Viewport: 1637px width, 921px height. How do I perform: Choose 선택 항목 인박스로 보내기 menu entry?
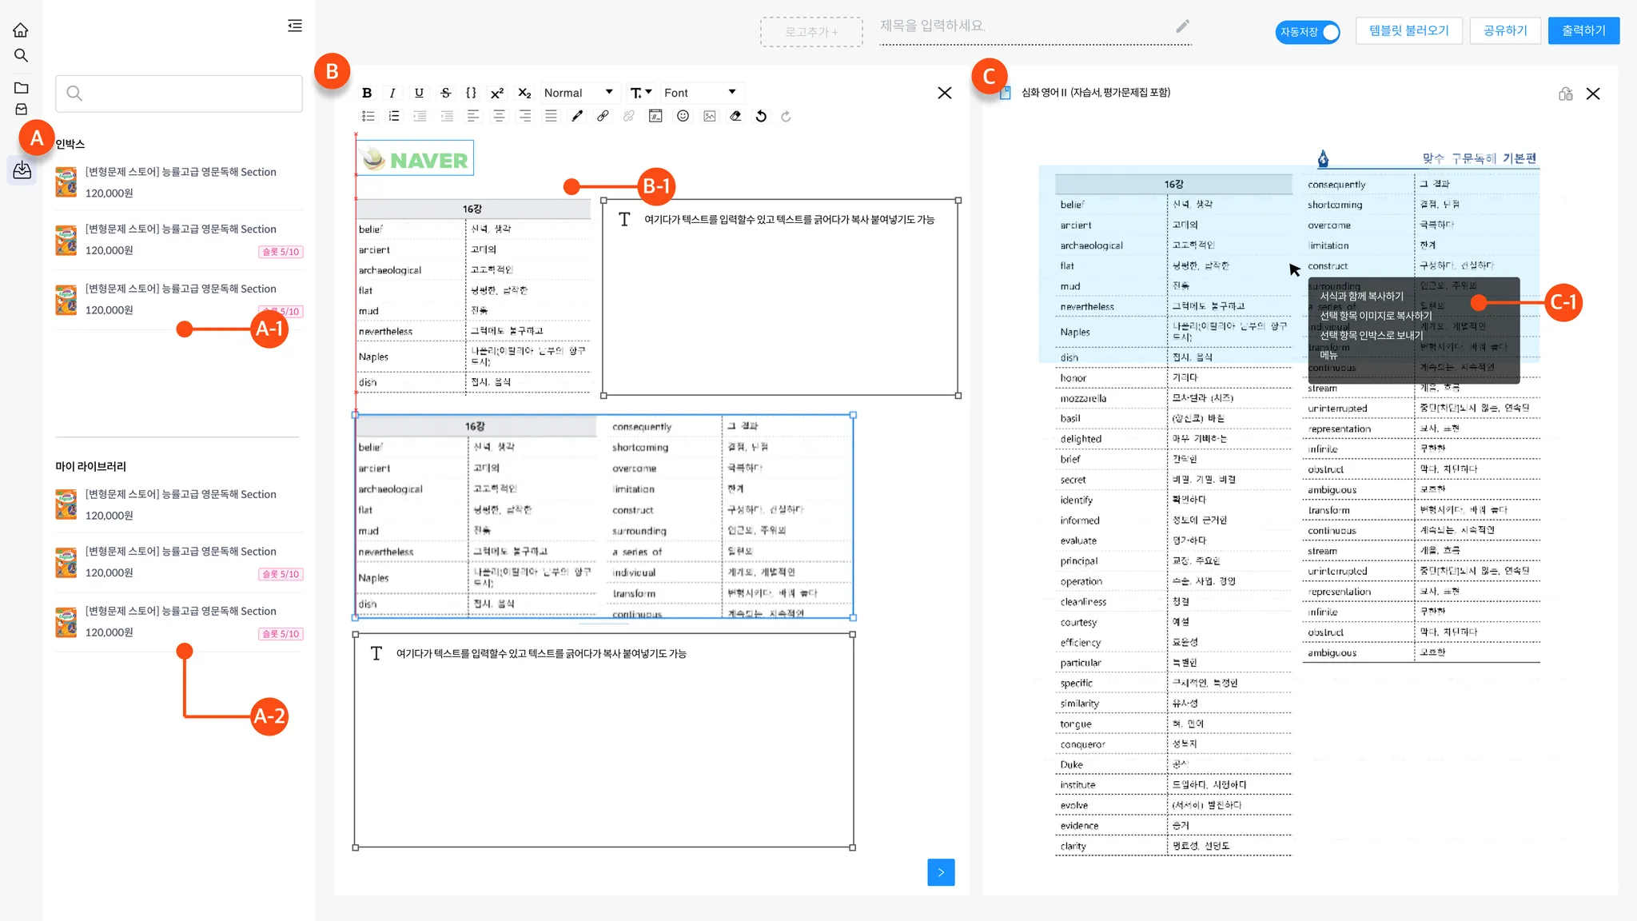1371,335
